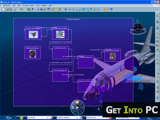The image size is (160, 120).
Task: Open the formula f(x) tool
Action: pyautogui.click(x=42, y=10)
